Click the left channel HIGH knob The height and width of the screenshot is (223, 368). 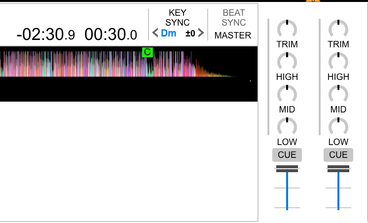pos(287,62)
